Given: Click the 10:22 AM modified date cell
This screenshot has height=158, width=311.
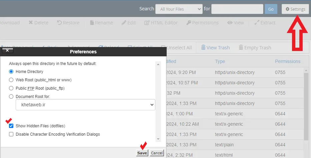Looking at the screenshot, I should [x=182, y=124].
